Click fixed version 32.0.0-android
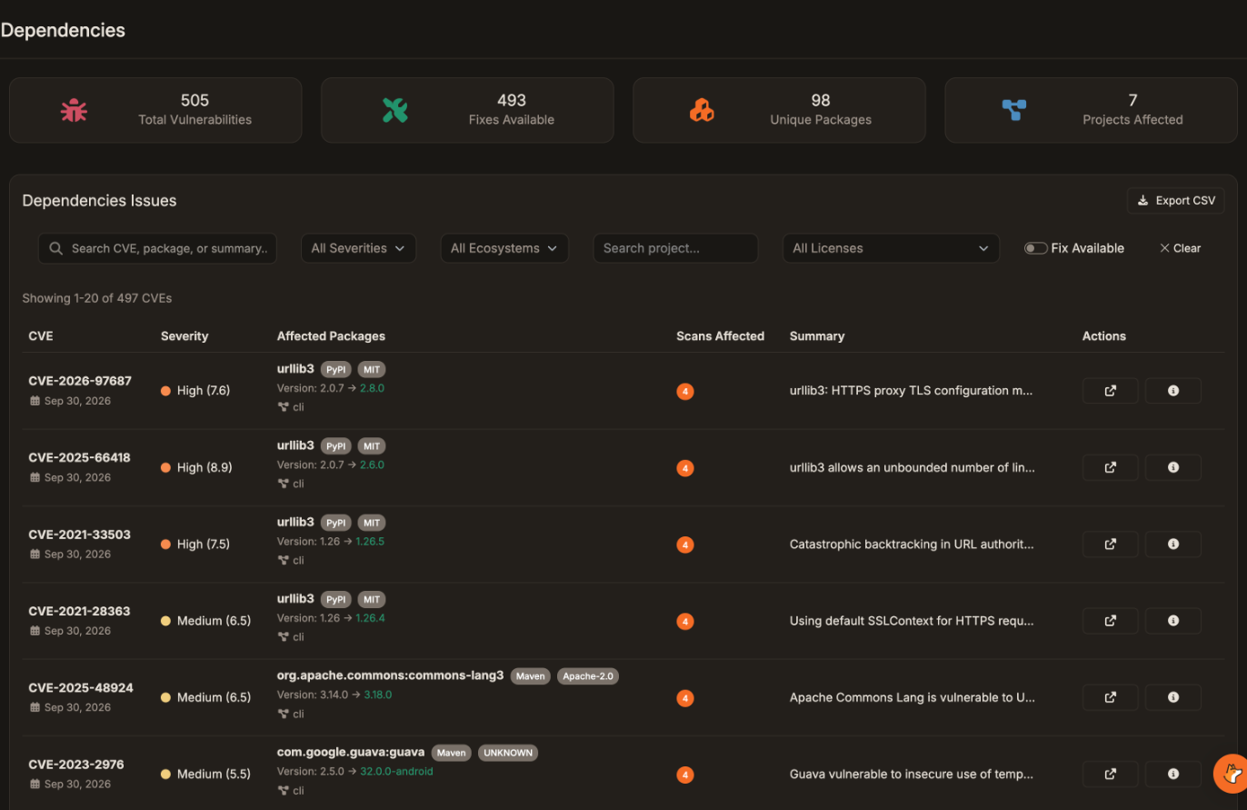 (x=396, y=771)
